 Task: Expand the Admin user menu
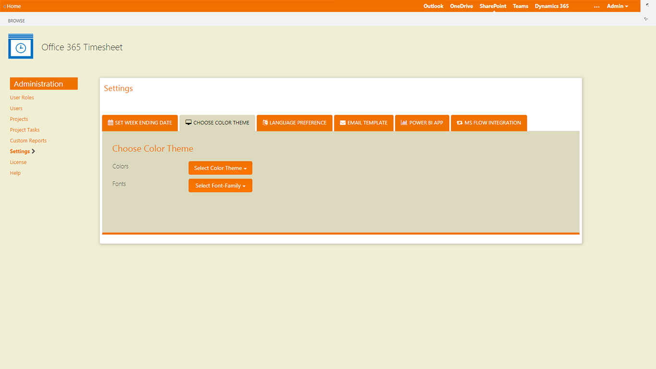coord(618,6)
